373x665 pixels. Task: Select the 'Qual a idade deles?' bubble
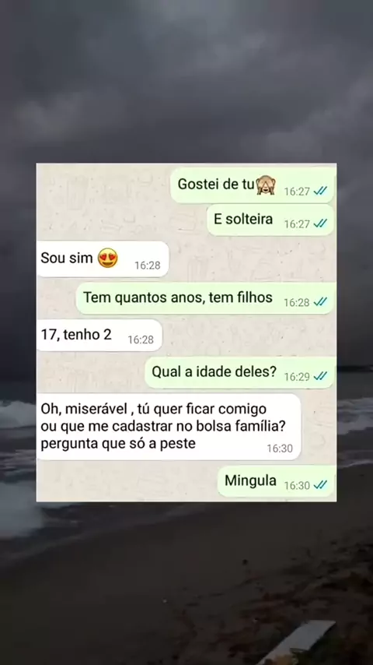[239, 372]
